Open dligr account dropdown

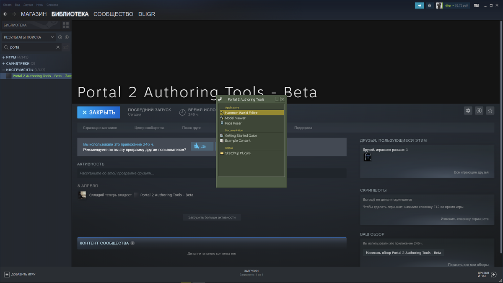pyautogui.click(x=457, y=5)
